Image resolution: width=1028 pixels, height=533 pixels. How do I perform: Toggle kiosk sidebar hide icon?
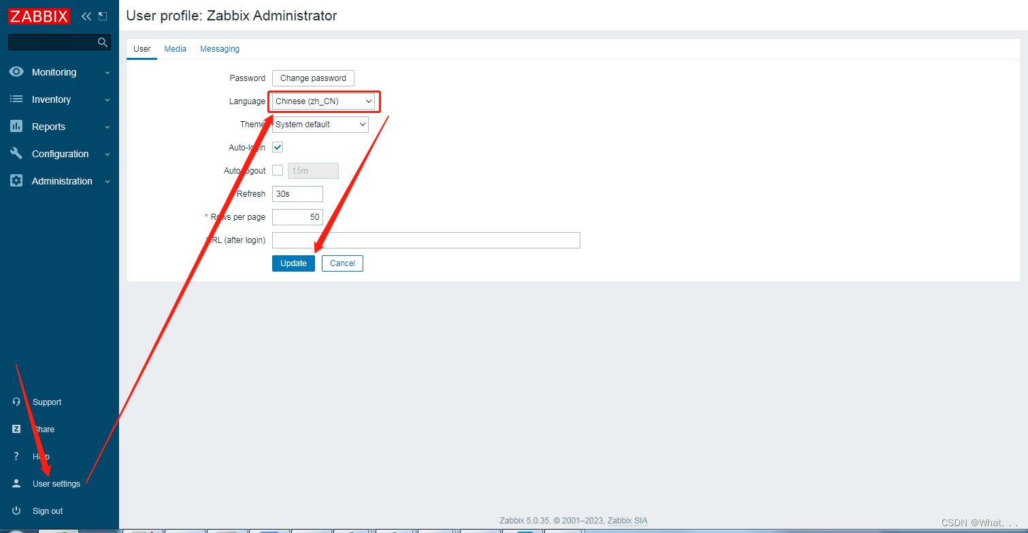tap(103, 16)
